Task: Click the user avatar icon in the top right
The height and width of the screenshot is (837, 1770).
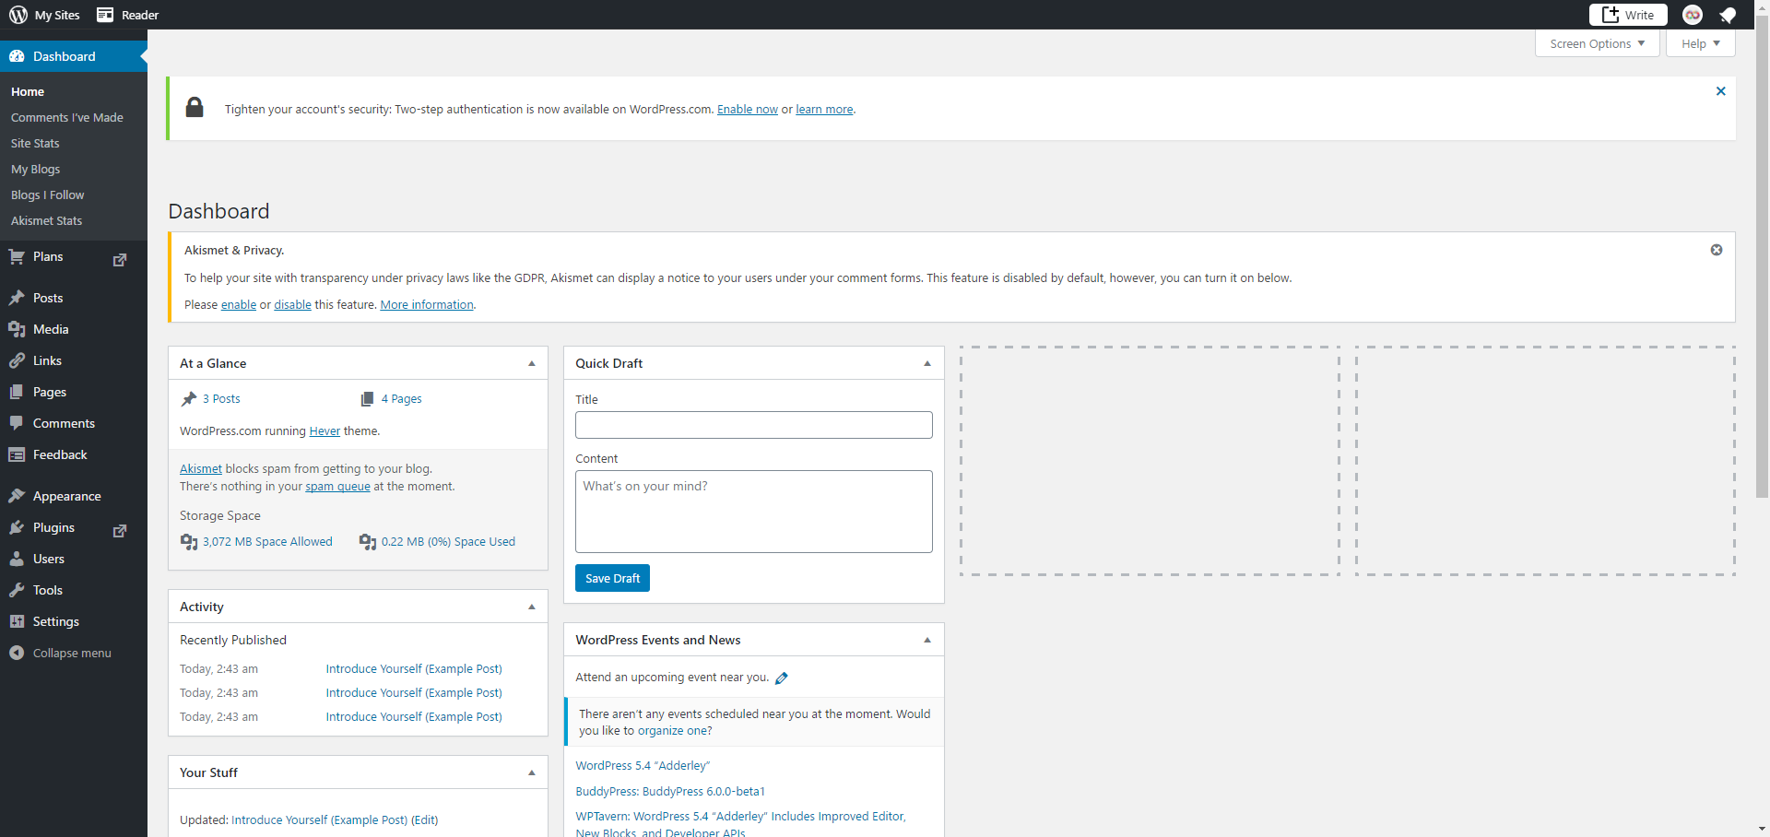Action: [x=1693, y=15]
